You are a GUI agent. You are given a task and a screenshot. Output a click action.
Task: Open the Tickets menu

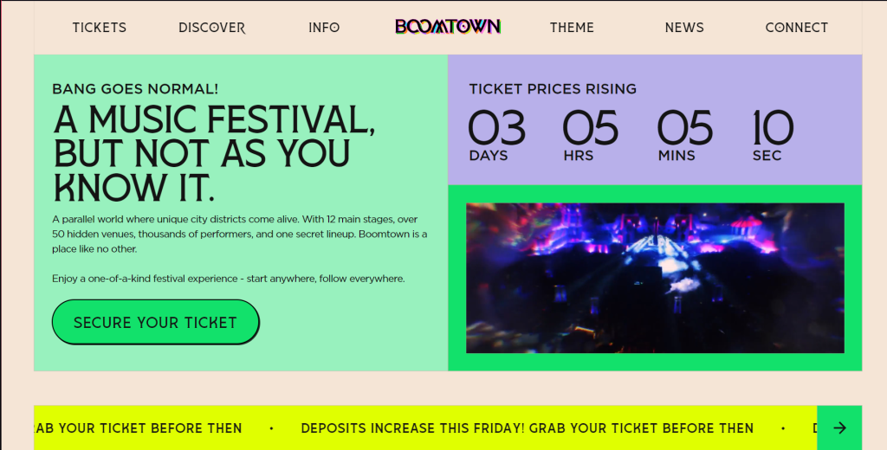[100, 28]
